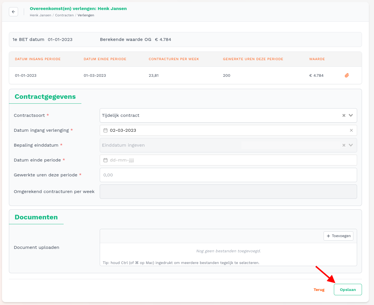
Task: Click the Nog geen bestanden toegevoegd message
Action: (x=228, y=251)
